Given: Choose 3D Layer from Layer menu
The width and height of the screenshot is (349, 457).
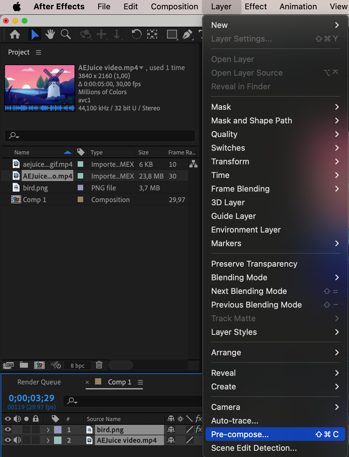Looking at the screenshot, I should tap(275, 202).
